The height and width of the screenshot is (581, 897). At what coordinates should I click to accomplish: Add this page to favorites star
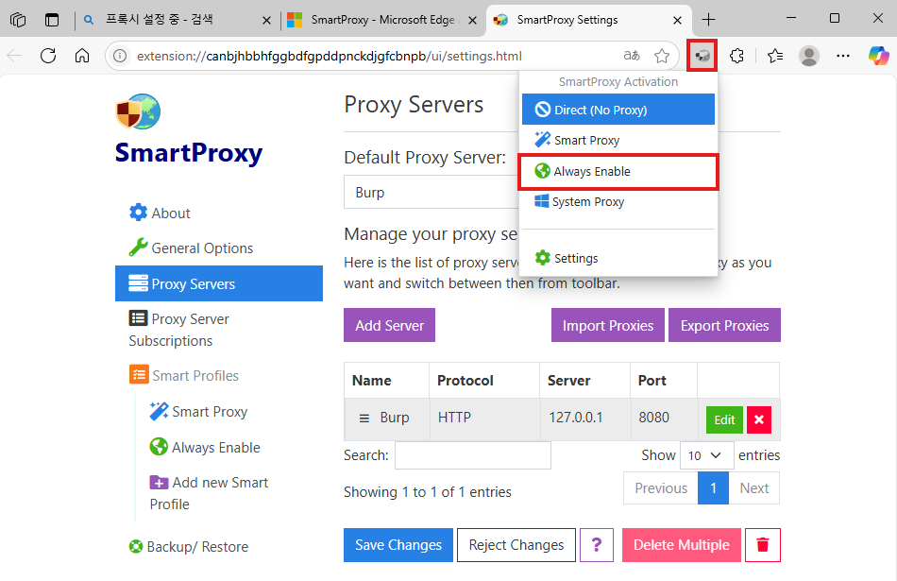click(x=662, y=56)
